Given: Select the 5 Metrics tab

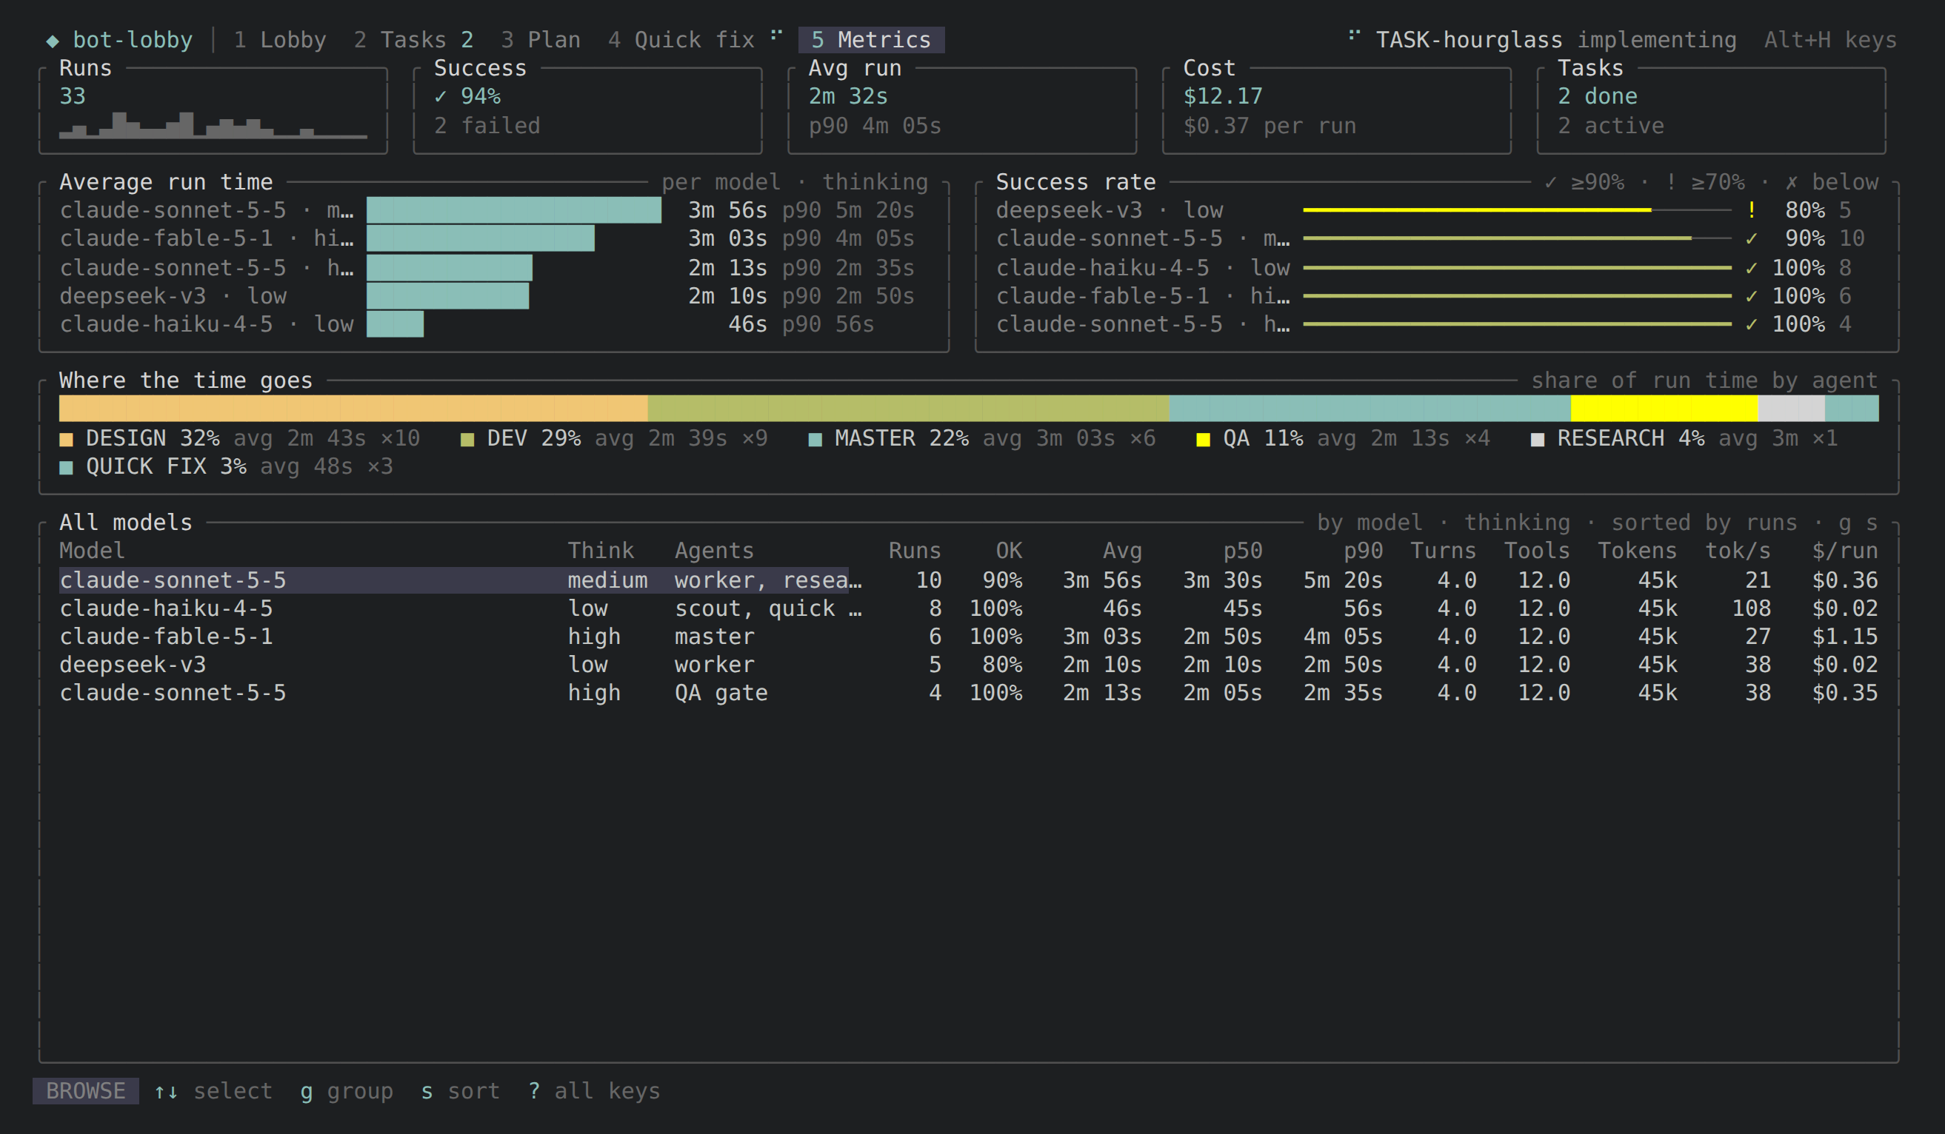Looking at the screenshot, I should [x=870, y=39].
